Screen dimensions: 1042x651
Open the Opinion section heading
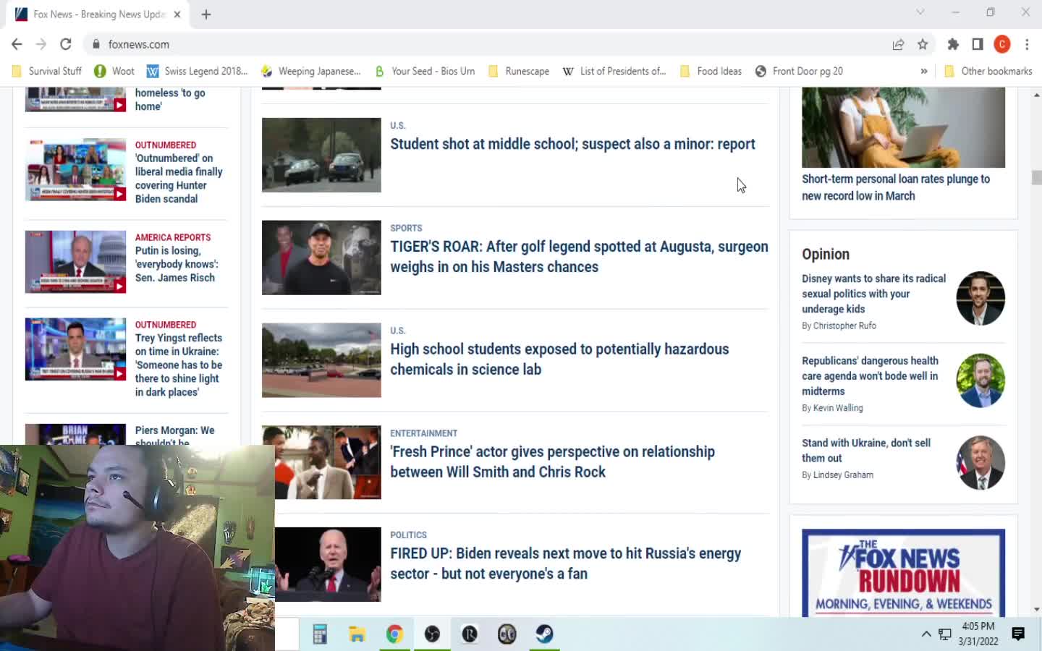click(826, 254)
